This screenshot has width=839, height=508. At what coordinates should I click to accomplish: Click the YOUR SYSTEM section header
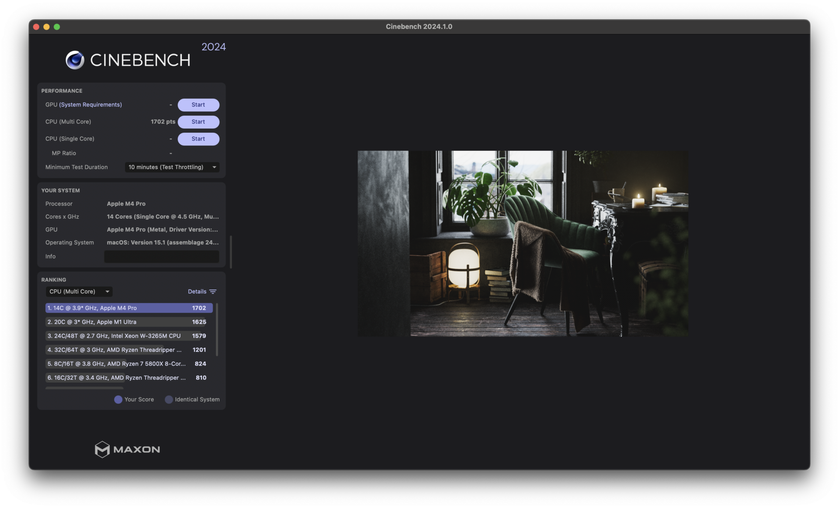click(60, 190)
